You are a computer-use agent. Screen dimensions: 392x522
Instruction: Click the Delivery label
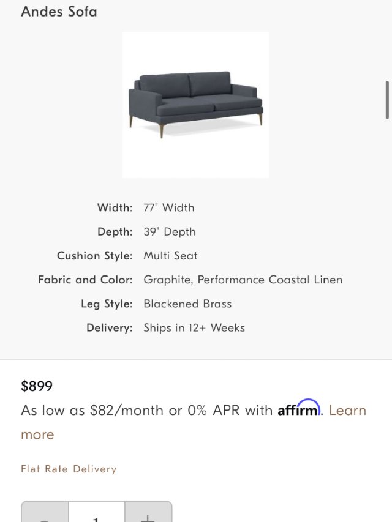(109, 328)
